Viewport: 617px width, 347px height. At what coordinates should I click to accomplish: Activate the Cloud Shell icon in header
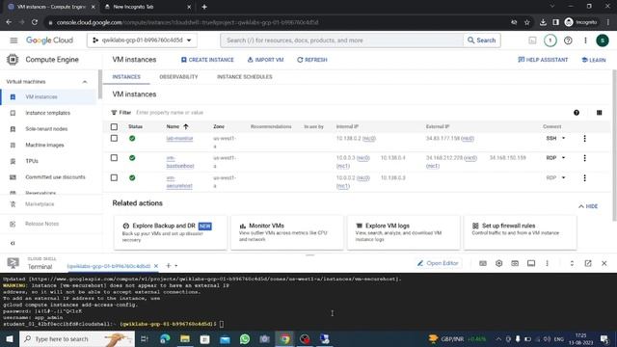(532, 40)
